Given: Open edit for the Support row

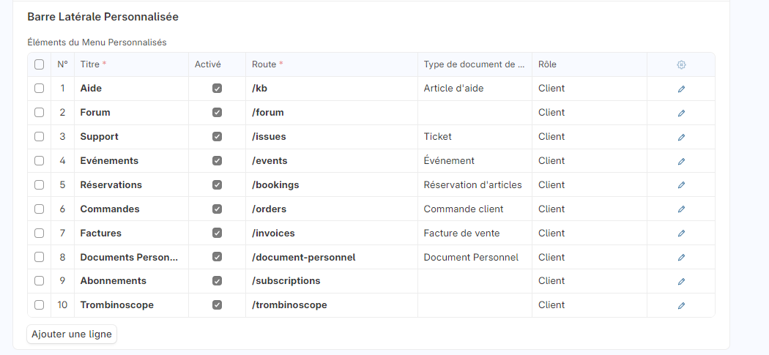Looking at the screenshot, I should tap(681, 137).
